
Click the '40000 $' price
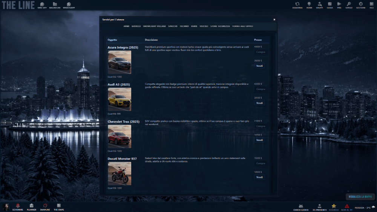pyautogui.click(x=258, y=47)
